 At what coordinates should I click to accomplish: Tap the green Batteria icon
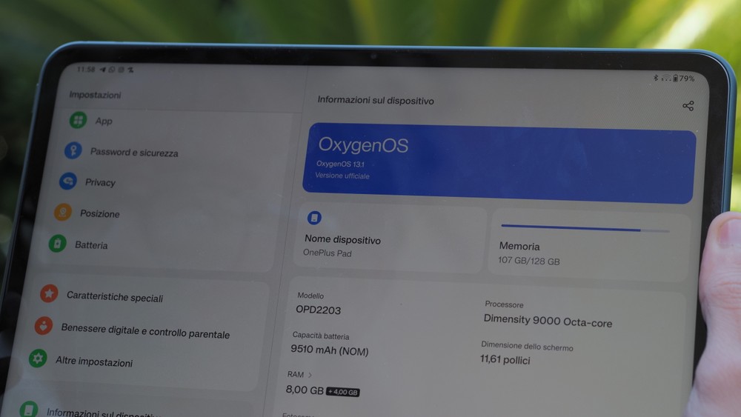(57, 244)
